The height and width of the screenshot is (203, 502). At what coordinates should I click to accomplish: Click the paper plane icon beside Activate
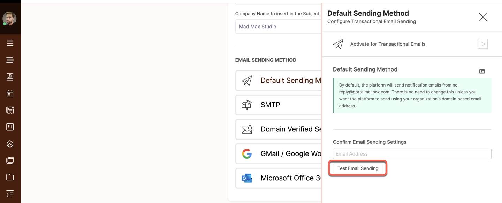(338, 44)
